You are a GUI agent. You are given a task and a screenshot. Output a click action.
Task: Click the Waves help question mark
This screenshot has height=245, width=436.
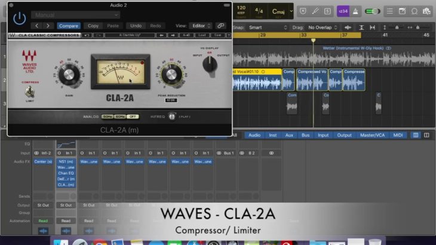pos(229,35)
